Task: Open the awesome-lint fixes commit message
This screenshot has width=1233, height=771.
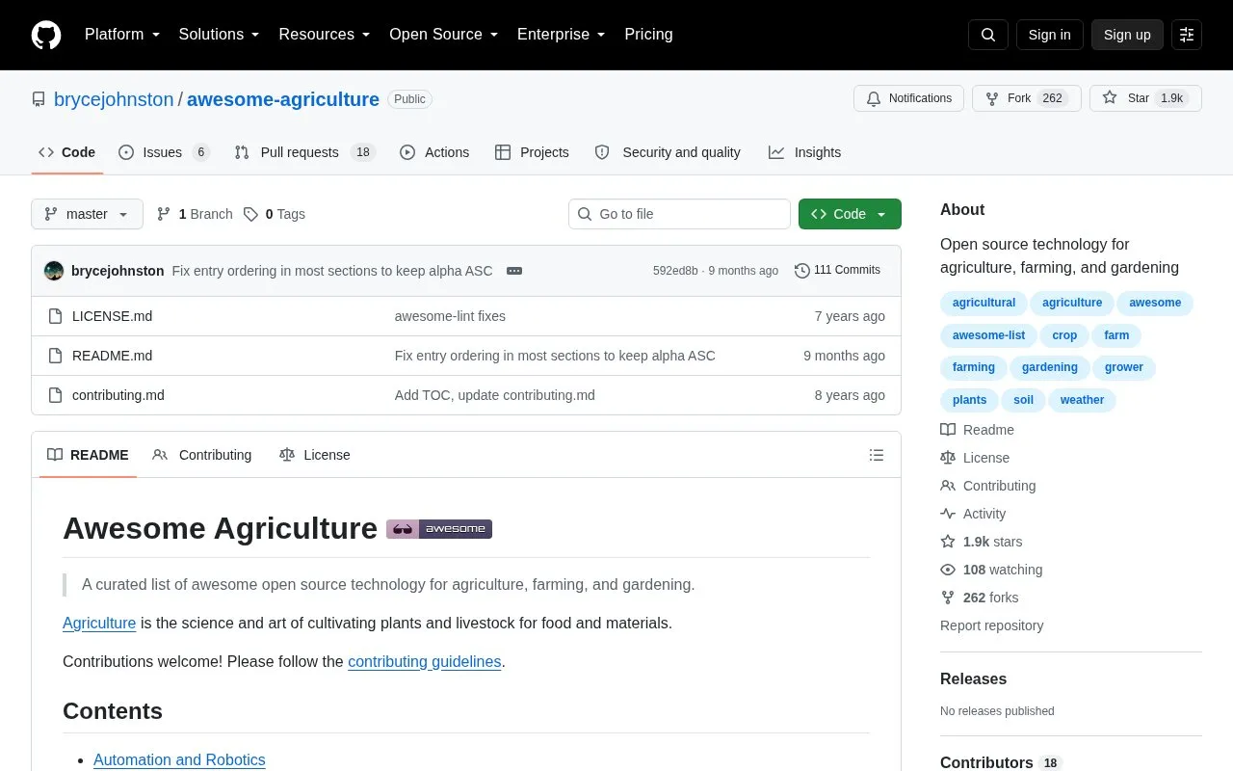Action: [x=450, y=316]
